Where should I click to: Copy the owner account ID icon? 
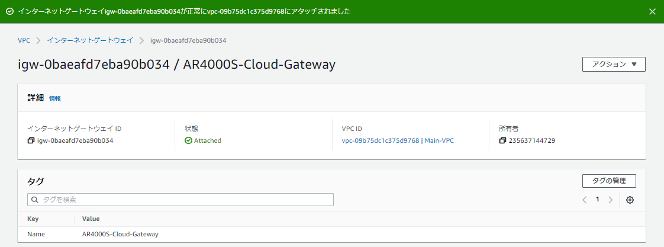502,141
